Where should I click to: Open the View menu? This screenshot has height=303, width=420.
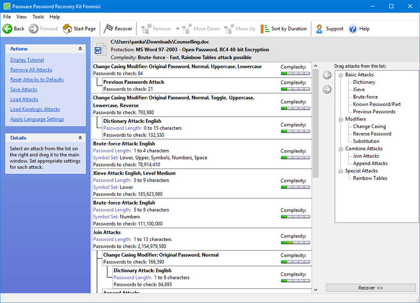[x=22, y=17]
